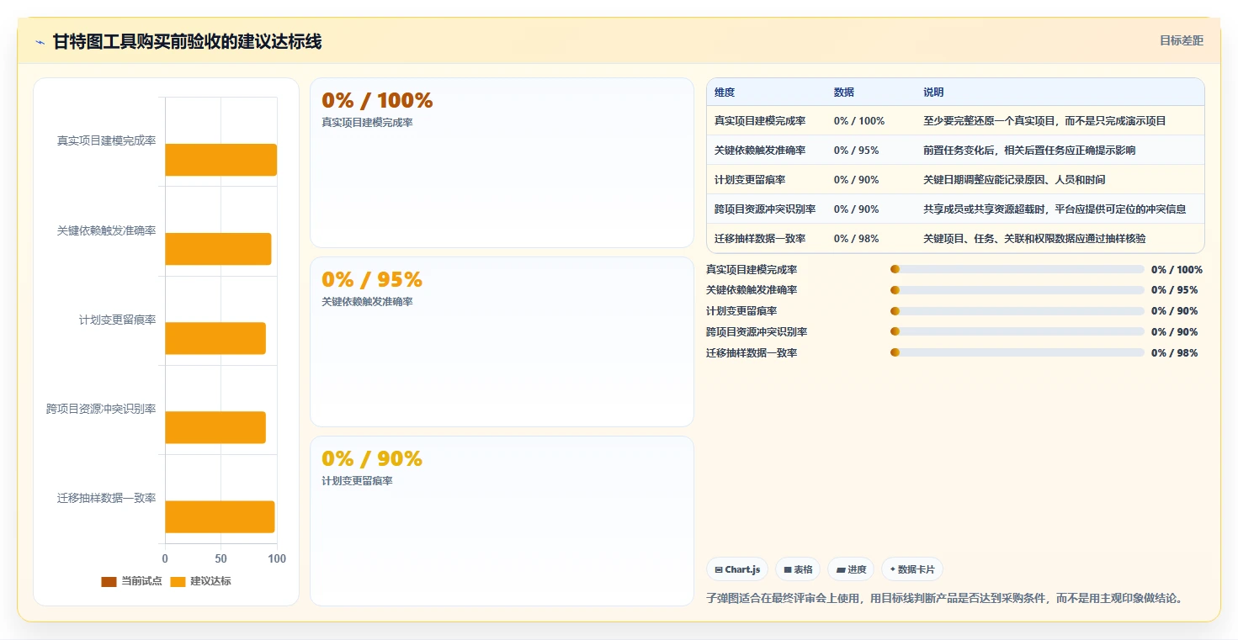Image resolution: width=1238 pixels, height=640 pixels.
Task: Click the chart bar for 迁移抽样数据一致率
Action: (220, 516)
